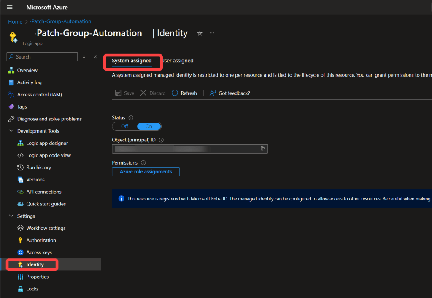Switch Status toggle to Off
This screenshot has height=298, width=432.
pos(124,126)
